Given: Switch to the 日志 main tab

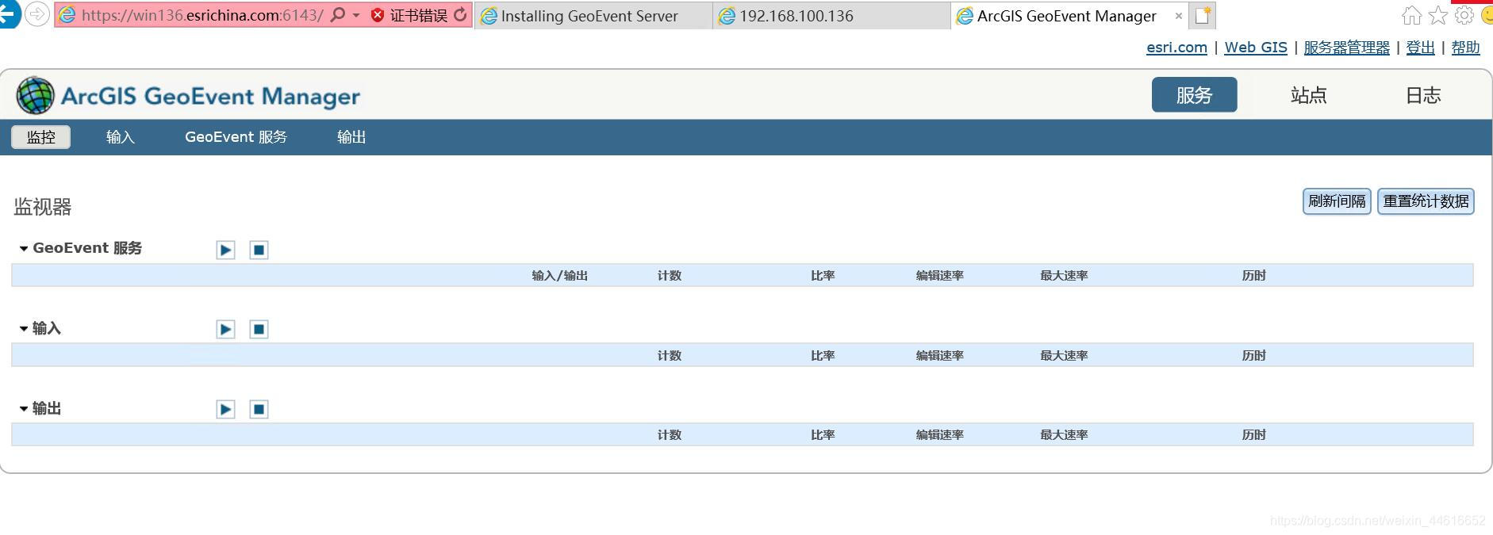Looking at the screenshot, I should (x=1423, y=95).
